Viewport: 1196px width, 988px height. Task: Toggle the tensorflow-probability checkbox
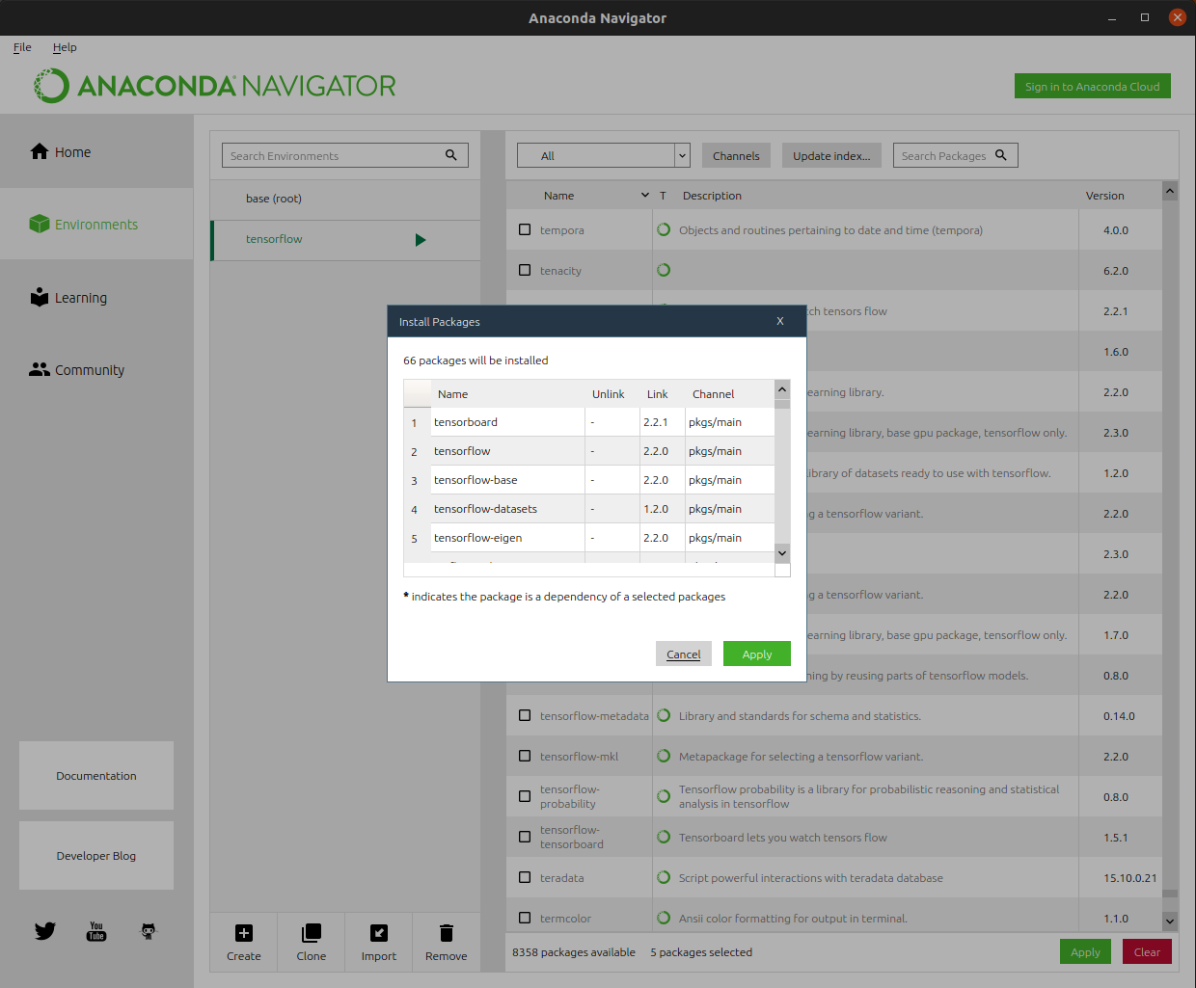525,796
